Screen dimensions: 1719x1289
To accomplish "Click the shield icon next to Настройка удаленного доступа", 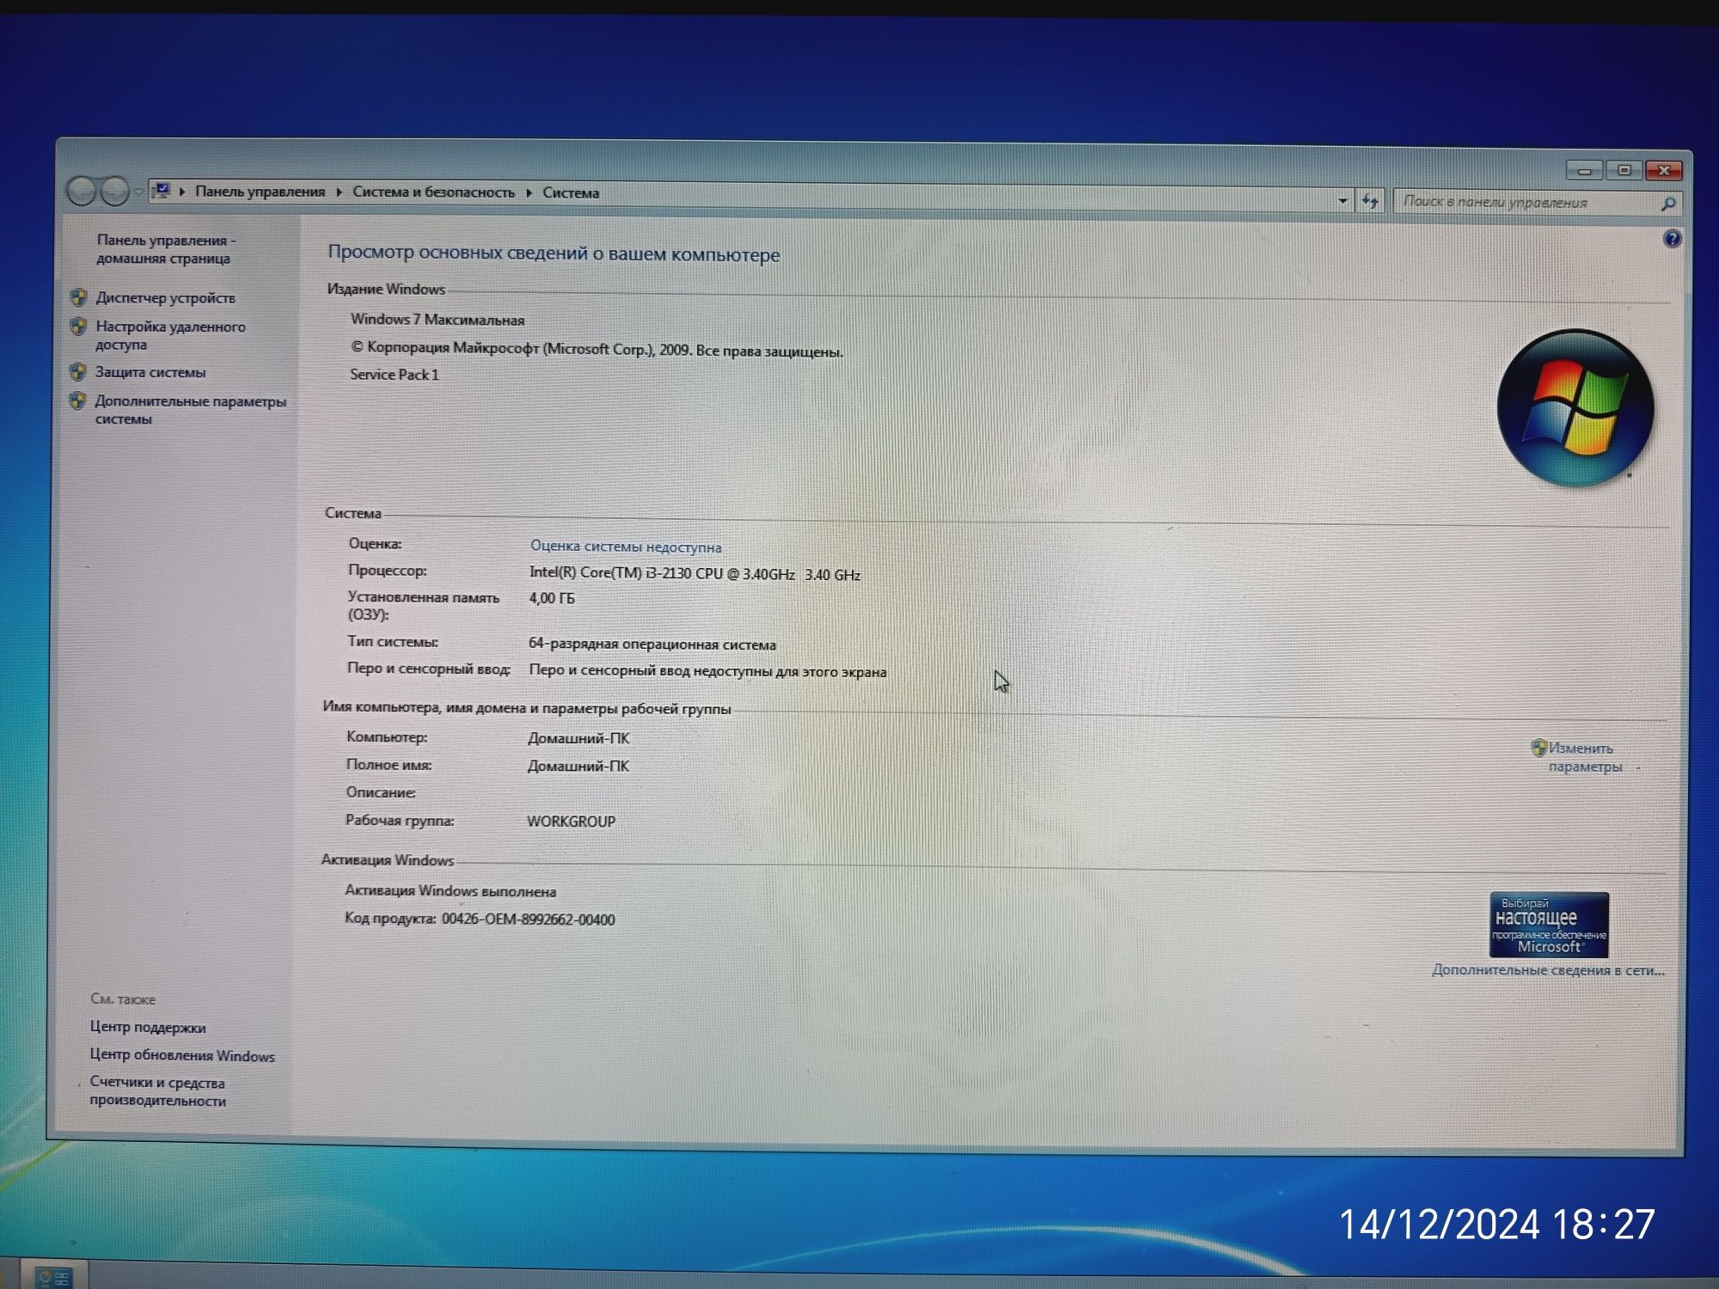I will point(78,327).
